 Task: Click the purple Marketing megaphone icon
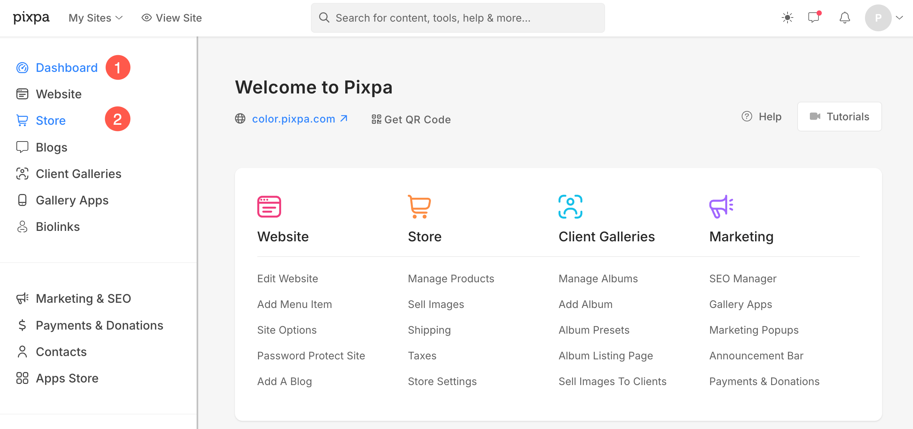(721, 207)
